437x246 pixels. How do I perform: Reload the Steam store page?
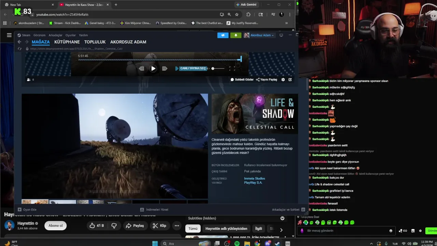point(20,49)
